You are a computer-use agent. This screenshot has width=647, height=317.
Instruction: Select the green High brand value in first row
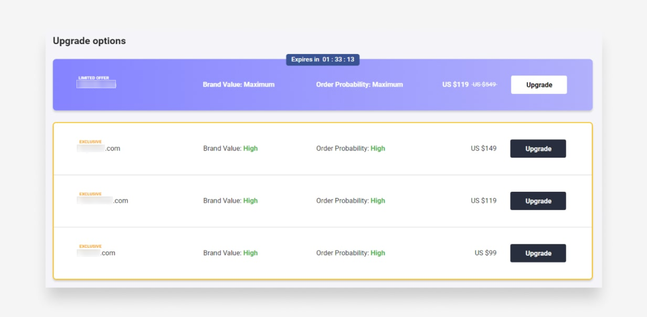pyautogui.click(x=250, y=148)
